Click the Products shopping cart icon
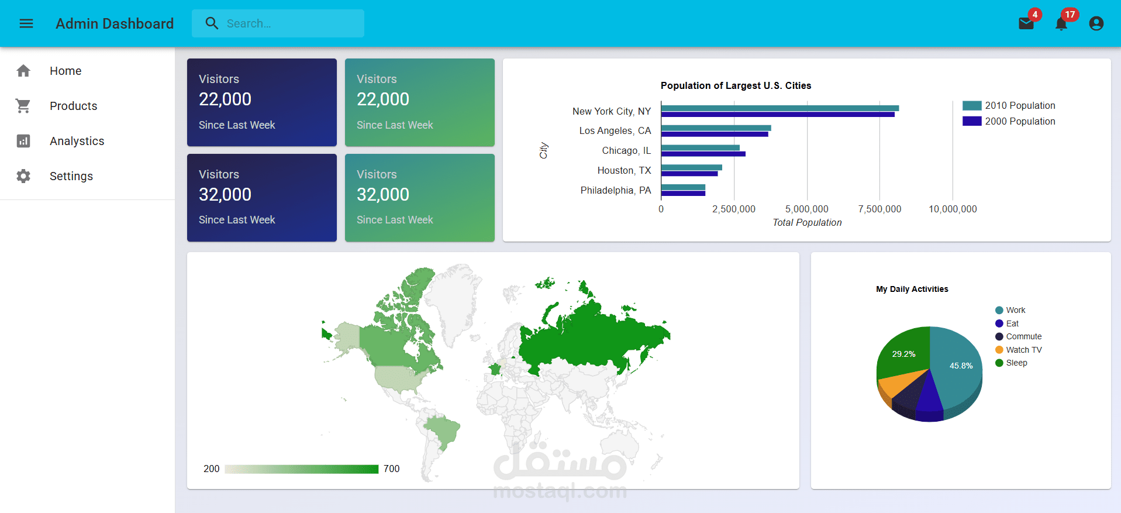Viewport: 1121px width, 513px height. pyautogui.click(x=23, y=106)
